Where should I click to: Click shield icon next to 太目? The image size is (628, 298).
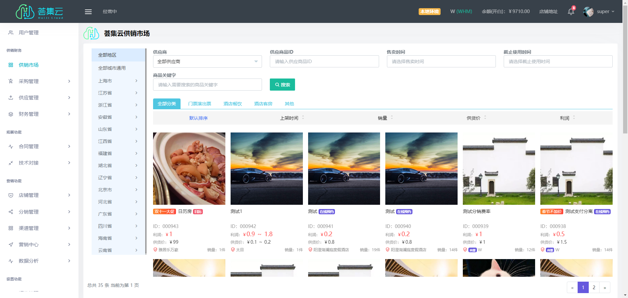233,250
